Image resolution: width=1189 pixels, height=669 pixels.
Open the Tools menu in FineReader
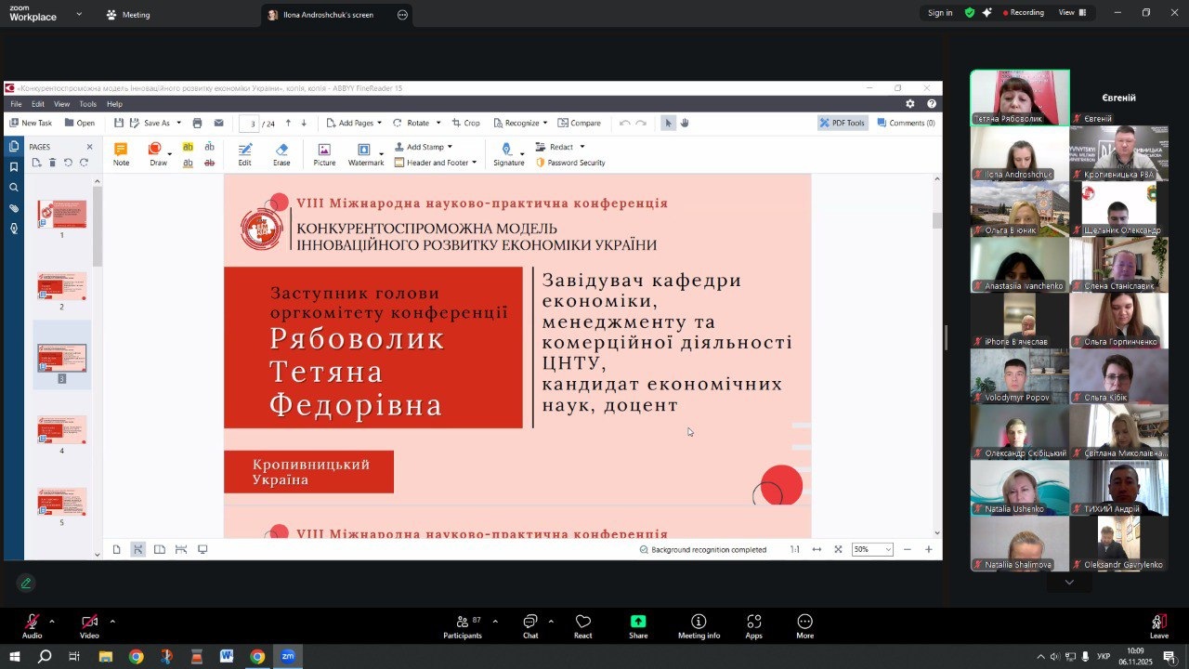pos(87,104)
